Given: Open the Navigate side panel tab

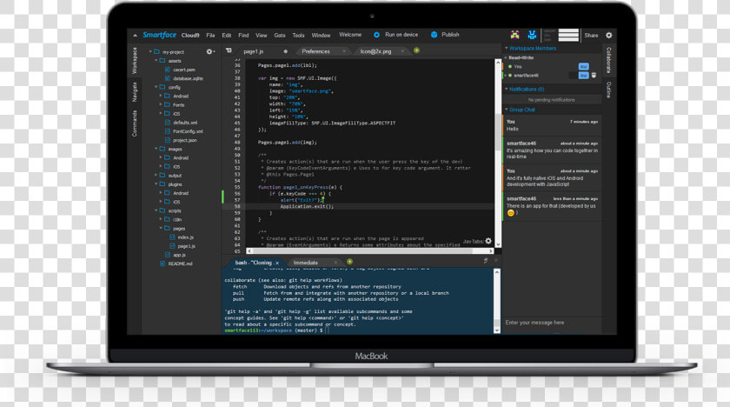Looking at the screenshot, I should (x=135, y=92).
